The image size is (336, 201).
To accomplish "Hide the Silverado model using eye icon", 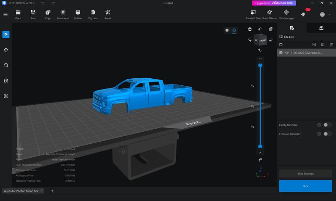I will [x=287, y=53].
